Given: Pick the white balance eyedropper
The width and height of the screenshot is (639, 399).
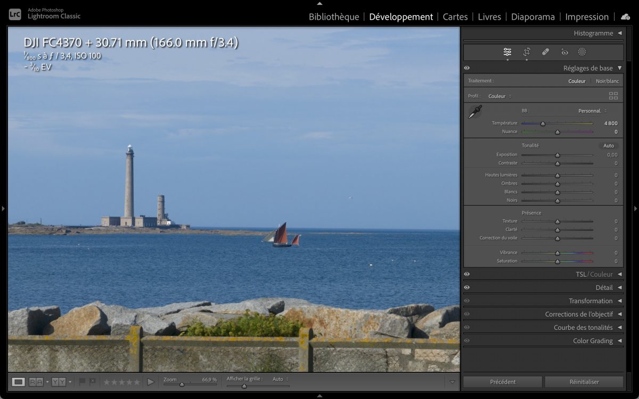Looking at the screenshot, I should point(475,112).
